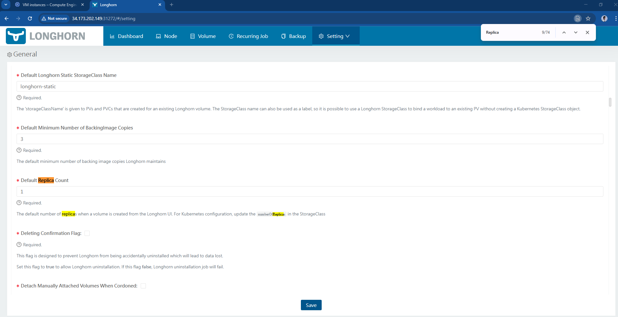Screen dimensions: 618x317
Task: Click the 'Default Replica Count' label
Action: pyautogui.click(x=45, y=180)
